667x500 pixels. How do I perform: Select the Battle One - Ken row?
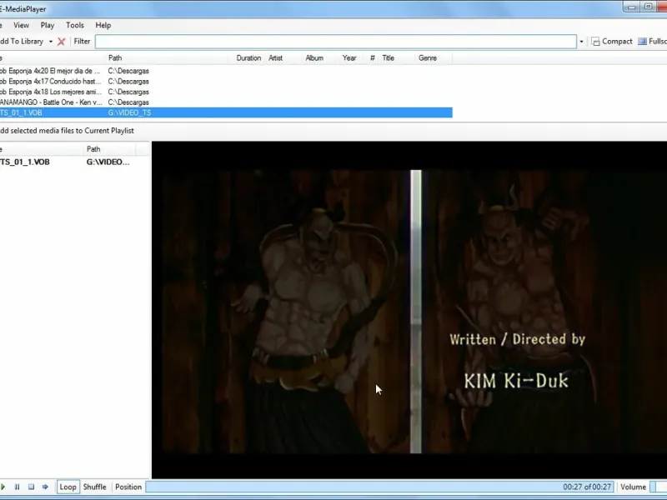(x=226, y=102)
